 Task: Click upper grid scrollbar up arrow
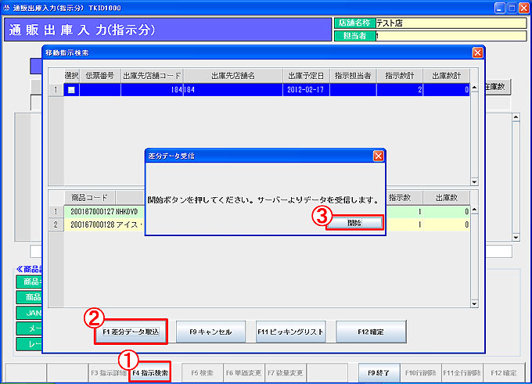point(474,88)
